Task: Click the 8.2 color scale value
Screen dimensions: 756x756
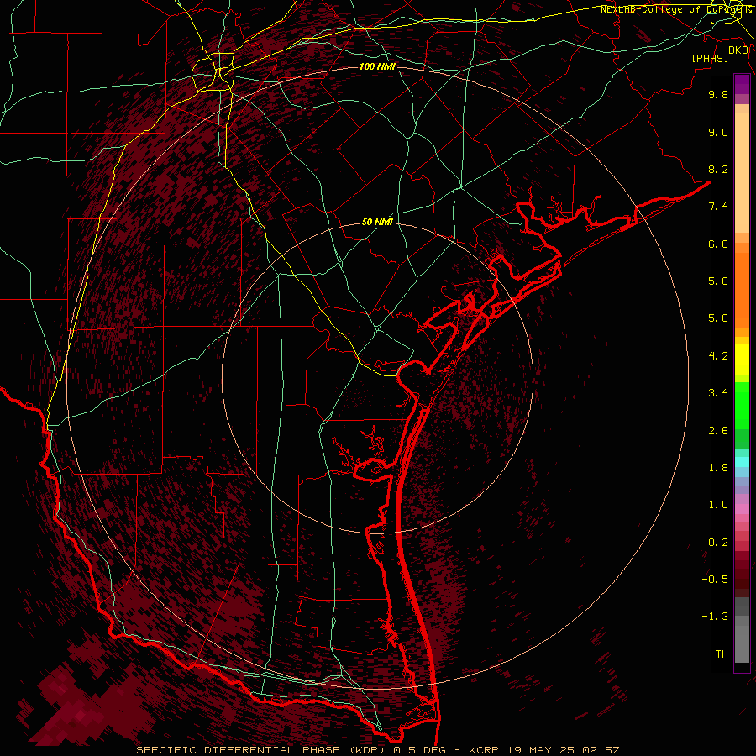Action: (x=718, y=169)
